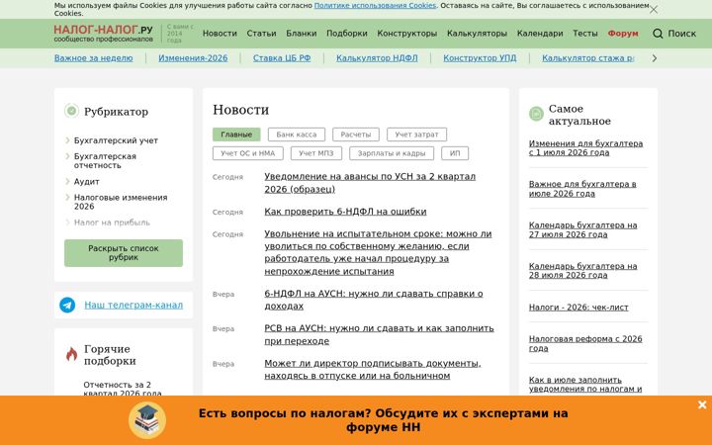
Task: Open the Подборки menu item
Action: [x=347, y=34]
